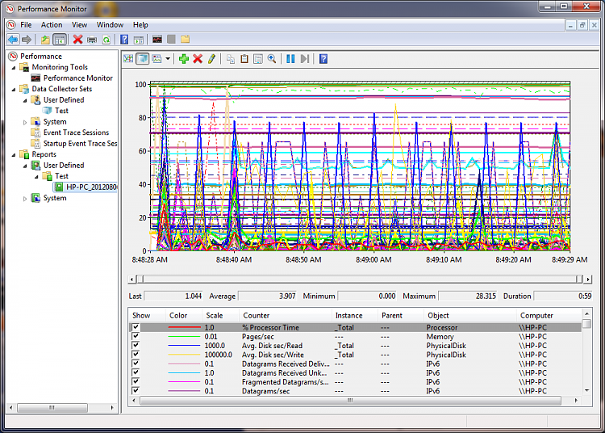Sort by the Counter column header
Screen dimensions: 605x433
(285, 315)
